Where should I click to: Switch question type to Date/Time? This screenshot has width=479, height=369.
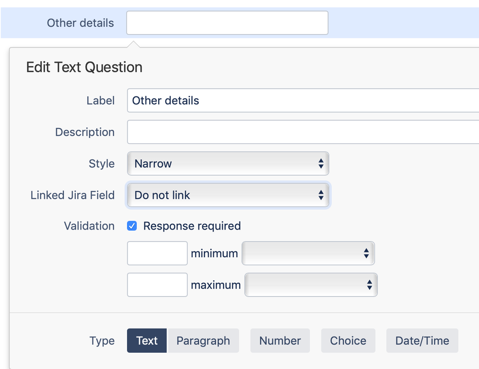422,341
